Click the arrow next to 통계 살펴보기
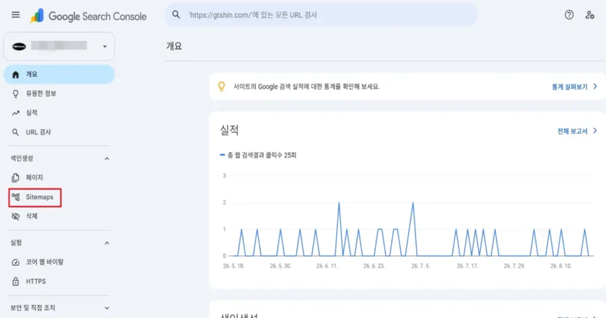606x318 pixels. pyautogui.click(x=595, y=86)
